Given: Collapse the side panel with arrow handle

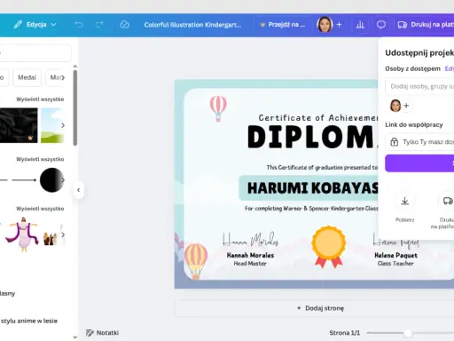Looking at the screenshot, I should click(78, 190).
